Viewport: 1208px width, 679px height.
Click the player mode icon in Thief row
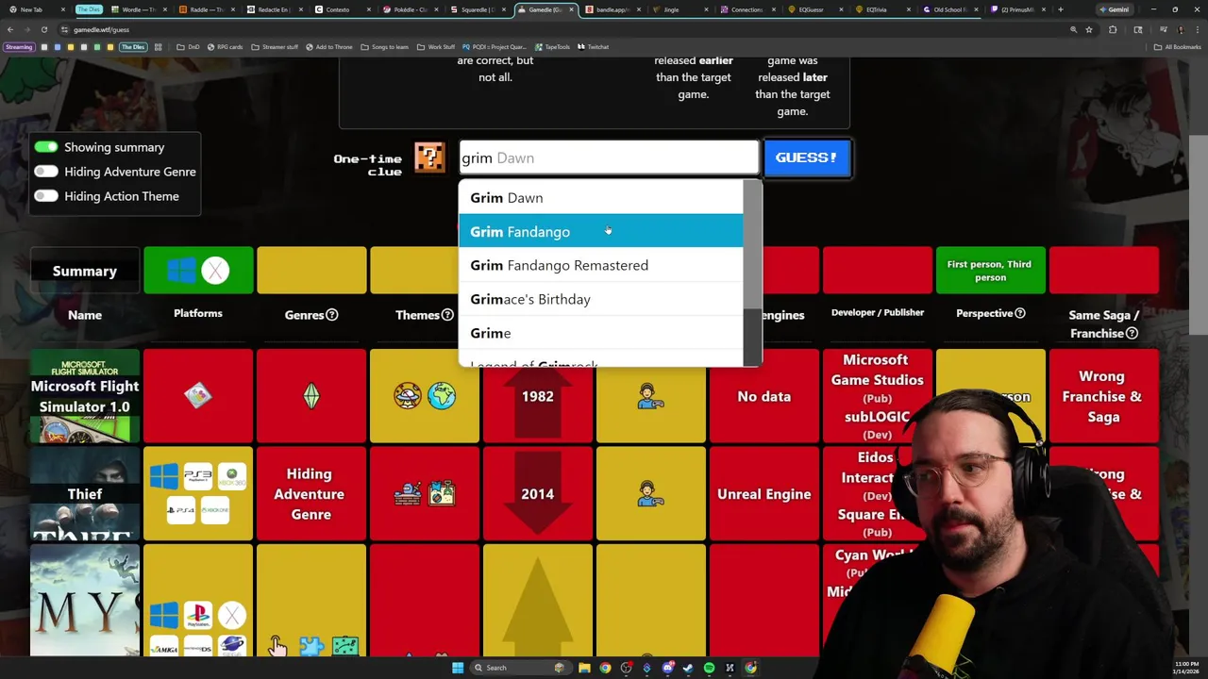(650, 493)
